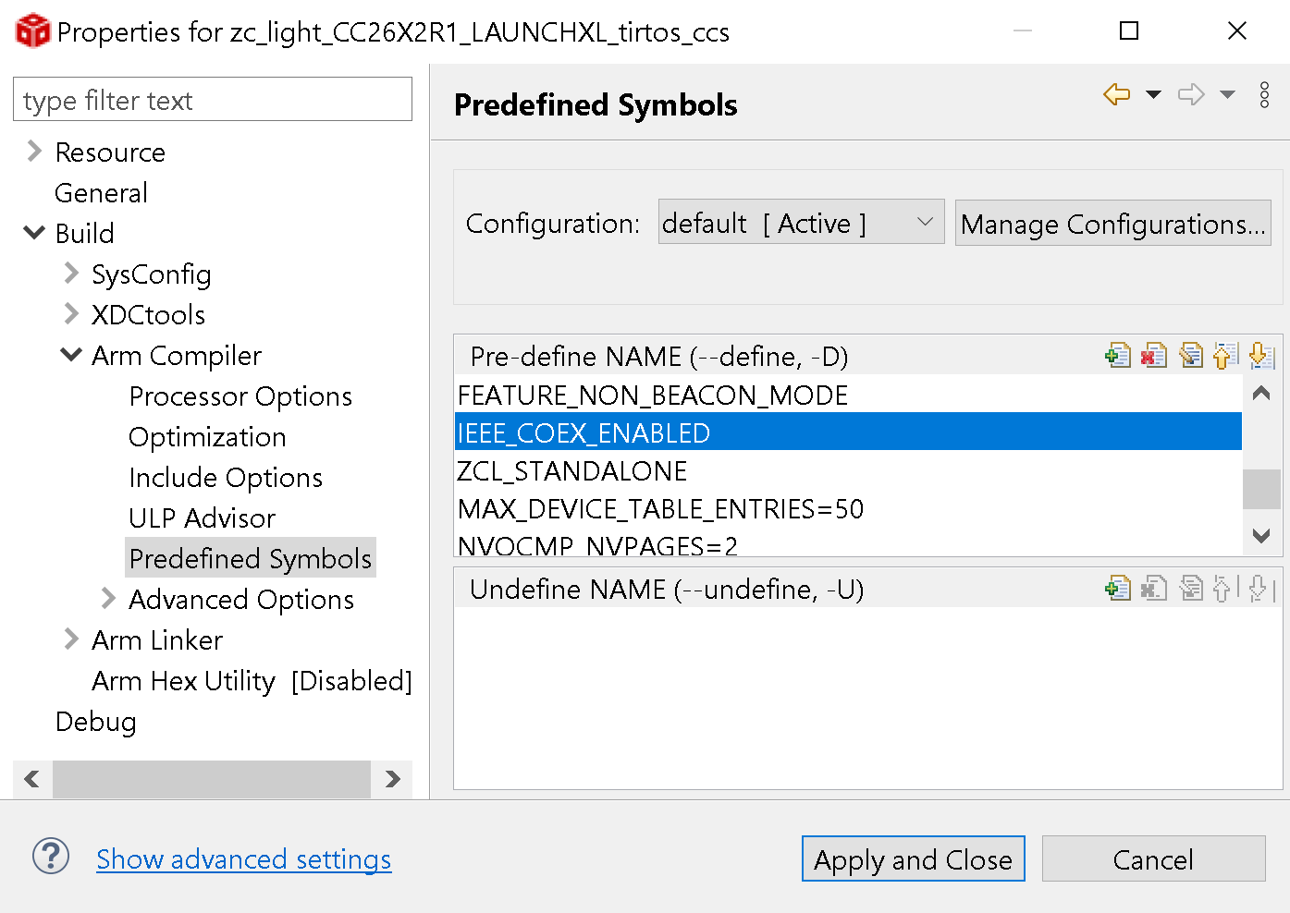This screenshot has height=913, width=1290.
Task: Select Optimization under Arm Compiler
Action: (x=207, y=436)
